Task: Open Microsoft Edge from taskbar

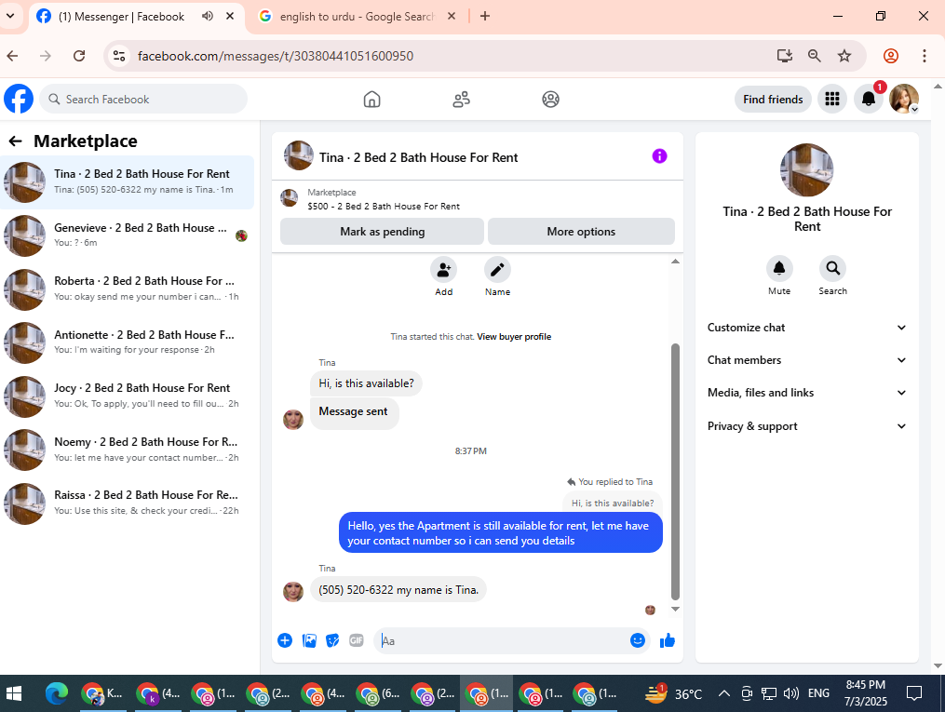Action: click(57, 694)
